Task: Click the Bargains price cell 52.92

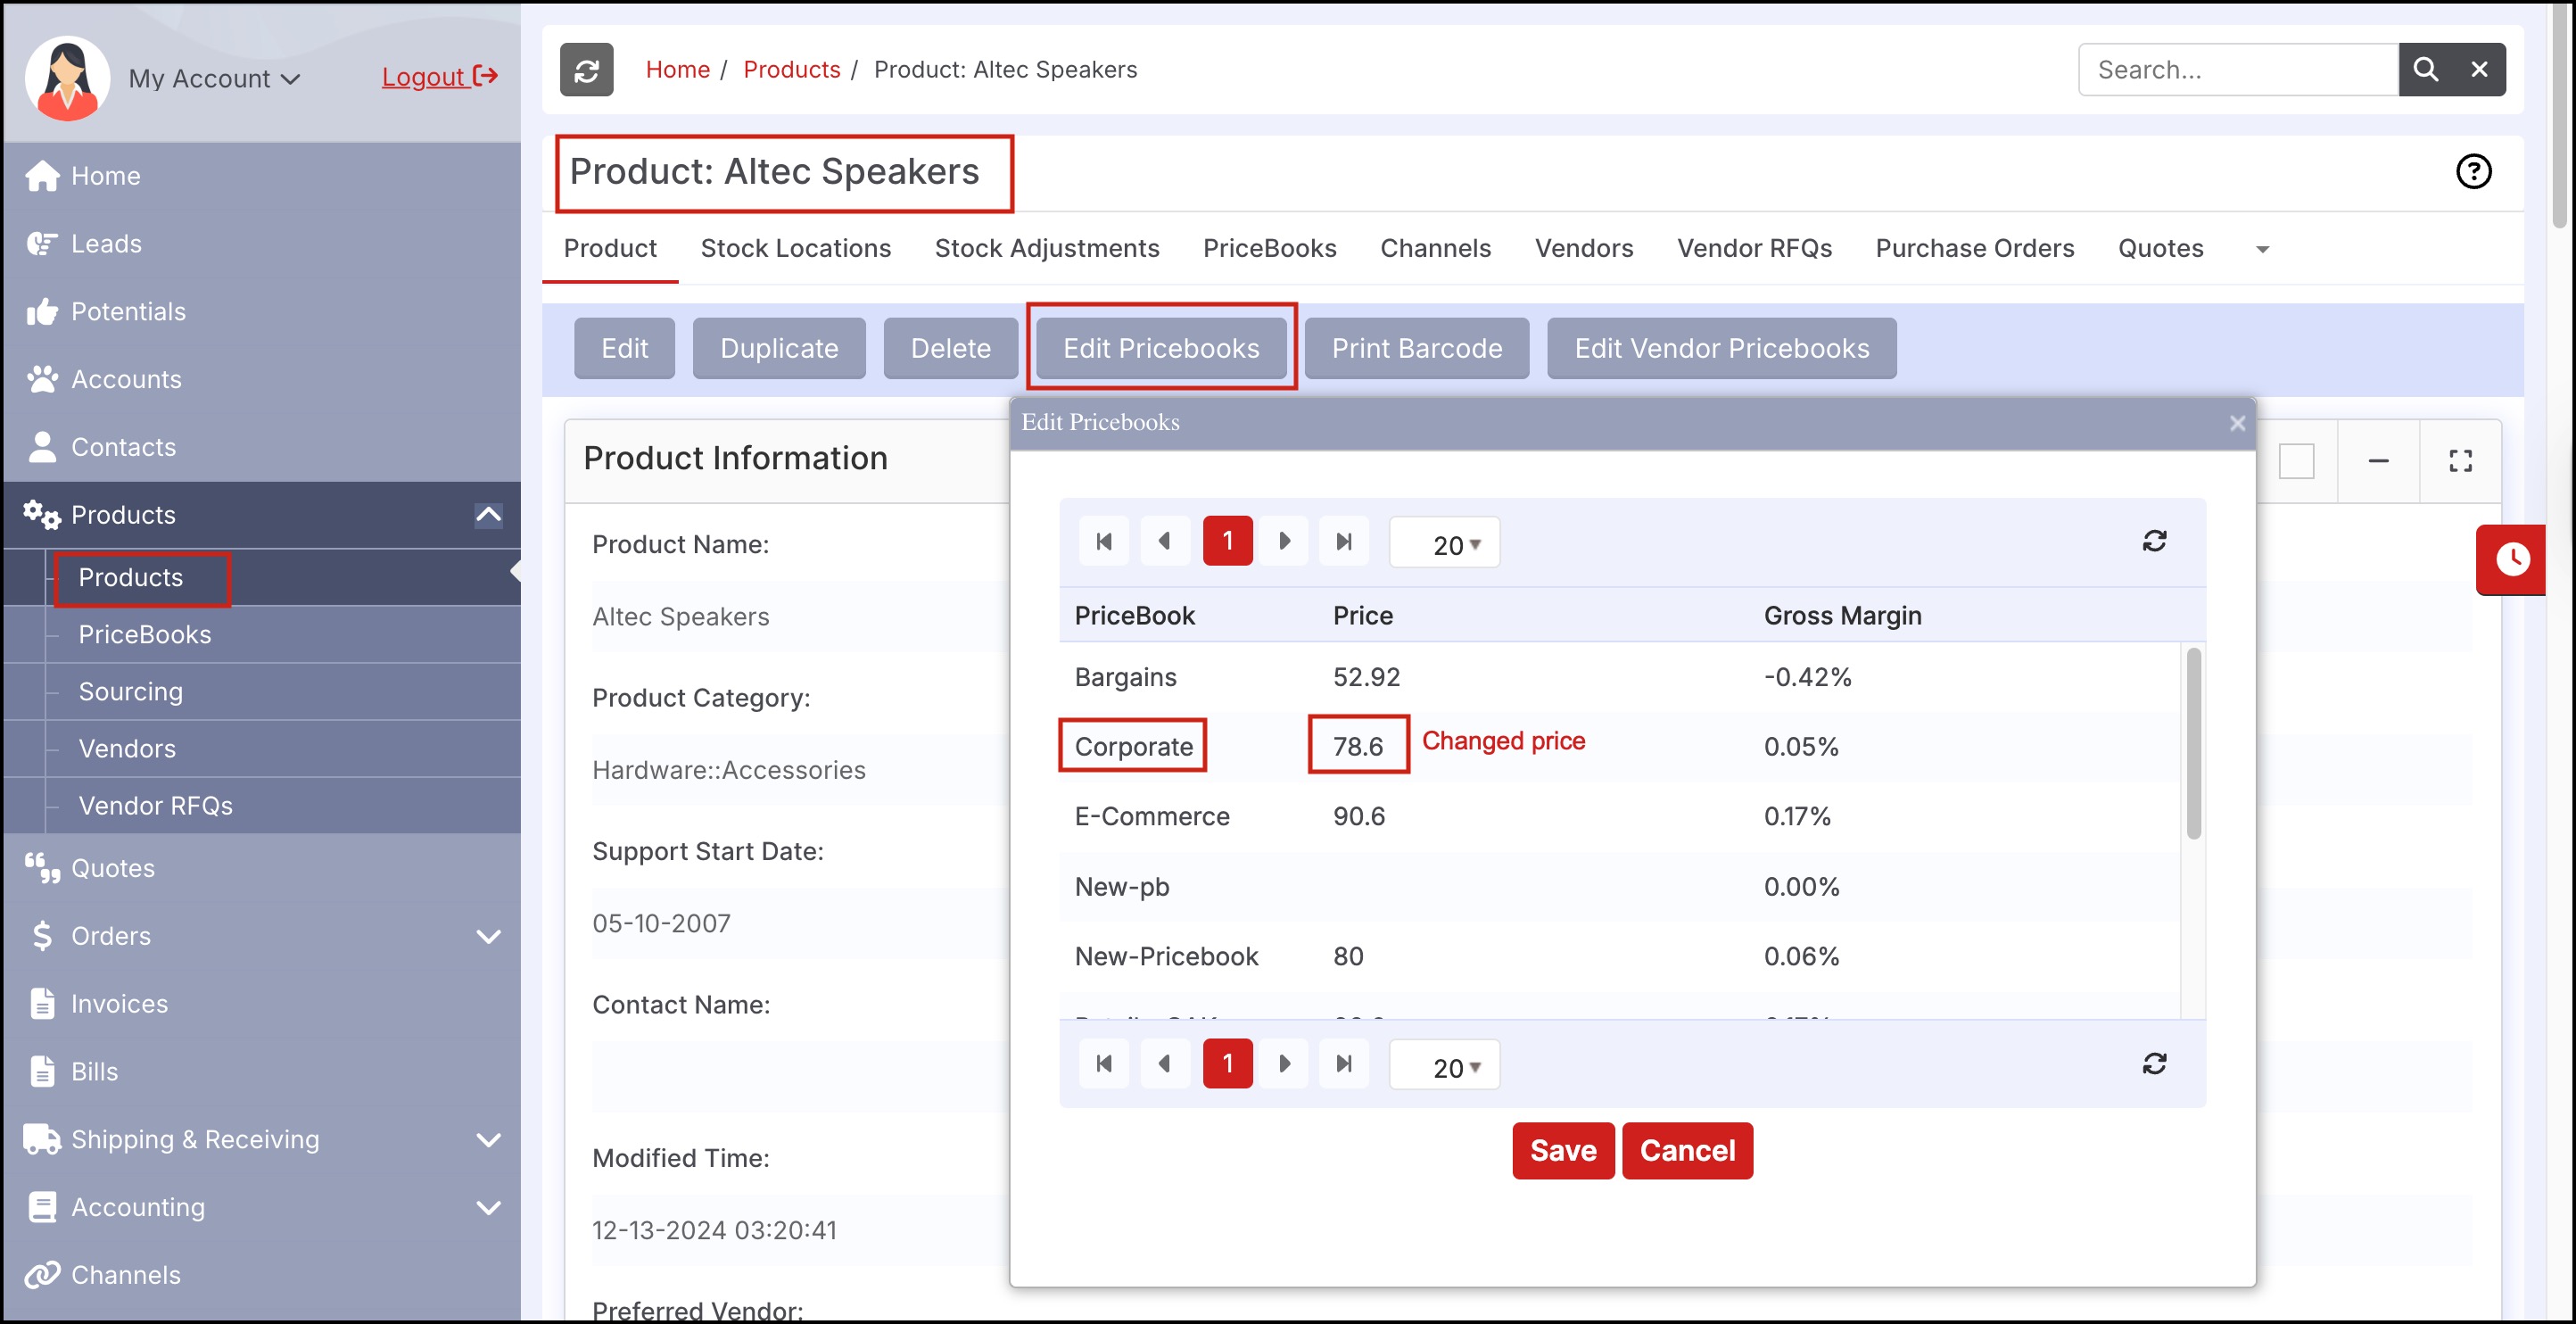Action: point(1366,677)
